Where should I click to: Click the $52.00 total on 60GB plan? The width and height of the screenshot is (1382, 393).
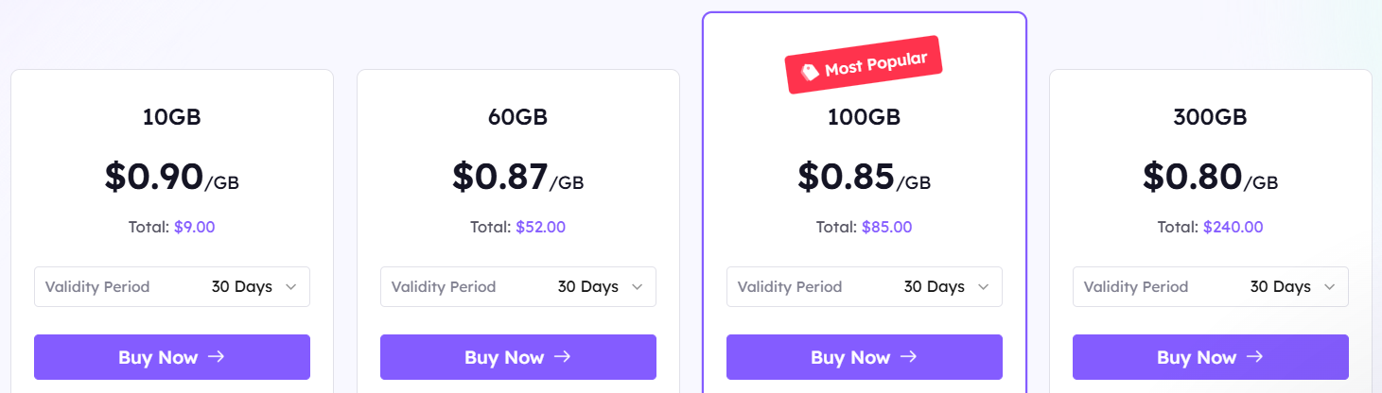540,227
